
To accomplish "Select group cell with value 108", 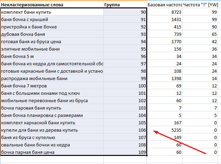I will pos(125,145).
